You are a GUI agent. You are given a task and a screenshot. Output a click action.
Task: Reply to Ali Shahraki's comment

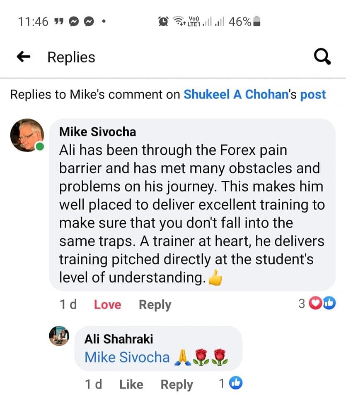(177, 385)
